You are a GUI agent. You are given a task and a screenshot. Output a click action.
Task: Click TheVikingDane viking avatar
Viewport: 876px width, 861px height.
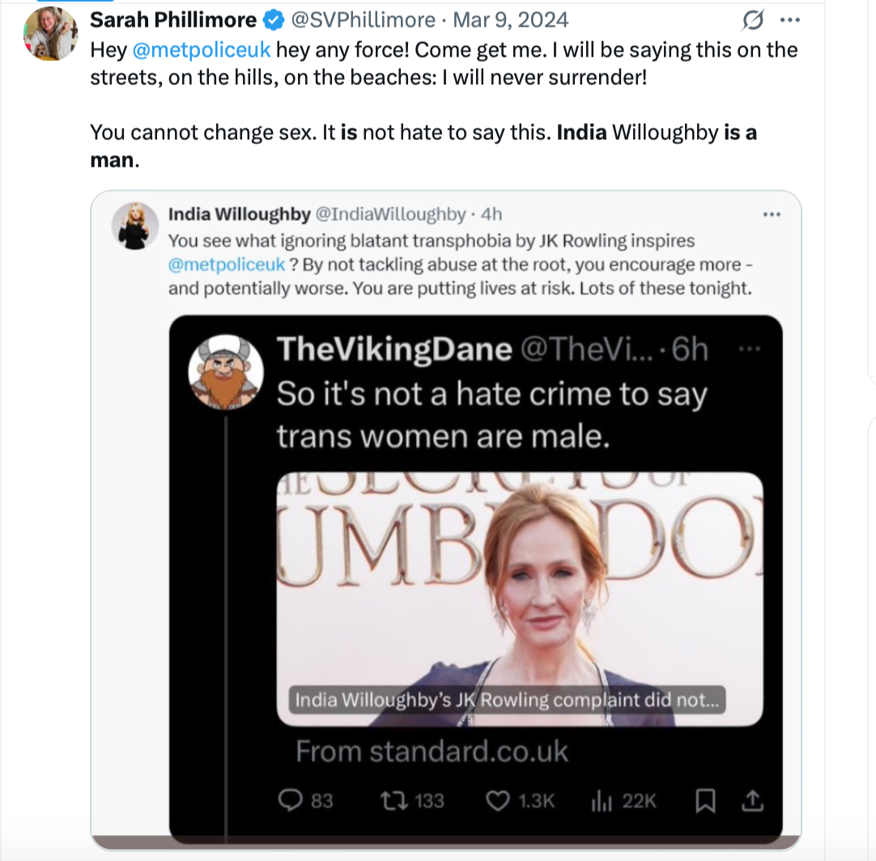(223, 370)
